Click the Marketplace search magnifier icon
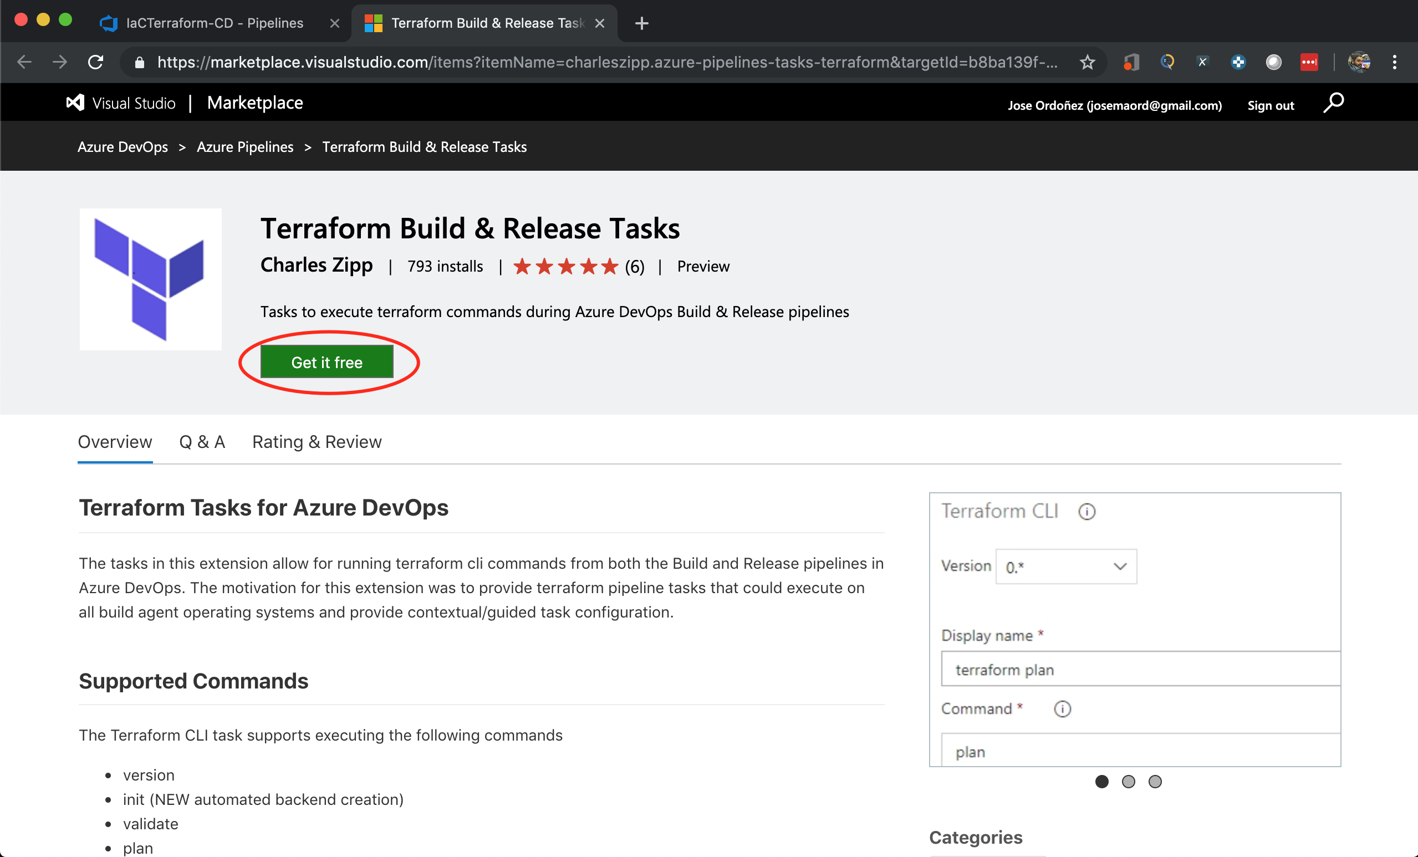Image resolution: width=1418 pixels, height=857 pixels. click(x=1333, y=104)
